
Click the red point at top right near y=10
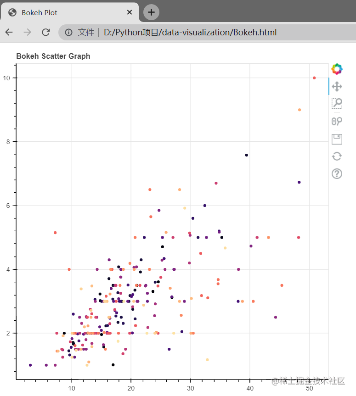(x=314, y=78)
